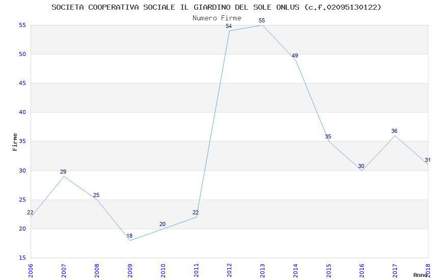Image resolution: width=433 pixels, height=280 pixels.
Task: Click the 2014 data point labeled 49
Action: coord(295,55)
